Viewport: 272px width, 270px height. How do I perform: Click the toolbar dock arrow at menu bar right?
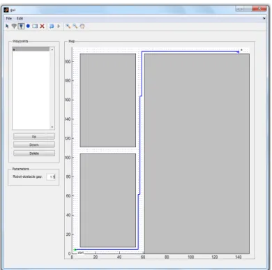point(264,18)
